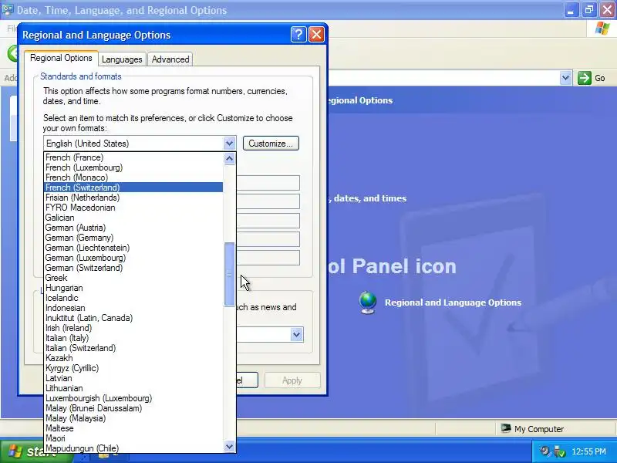Click the help question mark button in dialog

(x=298, y=35)
